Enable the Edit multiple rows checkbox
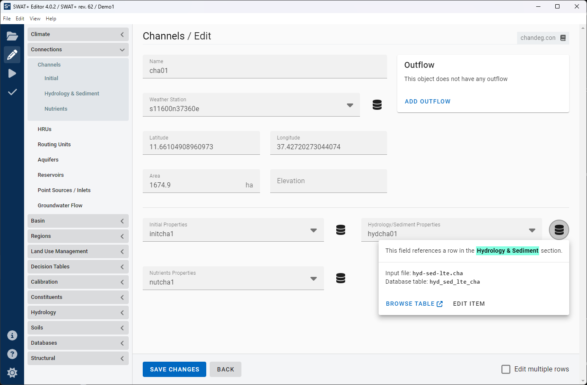Screen dimensions: 587x385 [x=506, y=369]
